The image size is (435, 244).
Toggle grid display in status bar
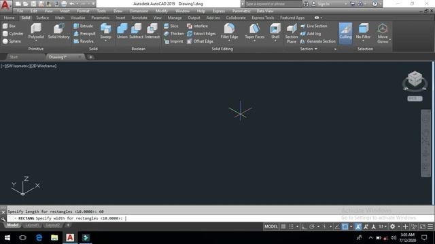click(283, 226)
